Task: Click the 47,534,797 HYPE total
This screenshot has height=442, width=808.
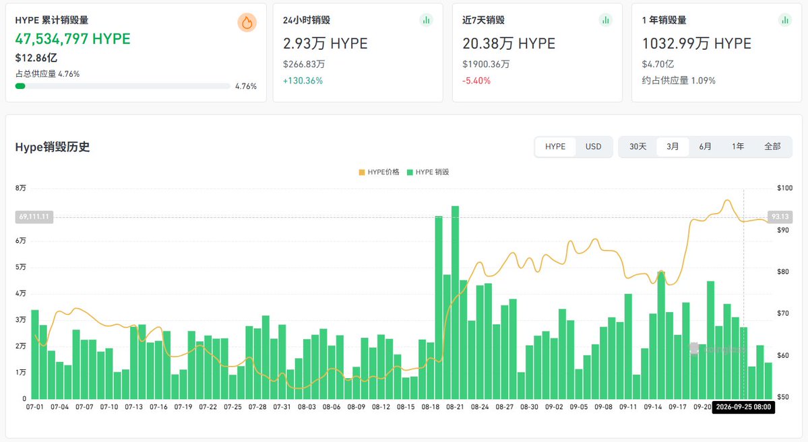Action: tap(73, 38)
